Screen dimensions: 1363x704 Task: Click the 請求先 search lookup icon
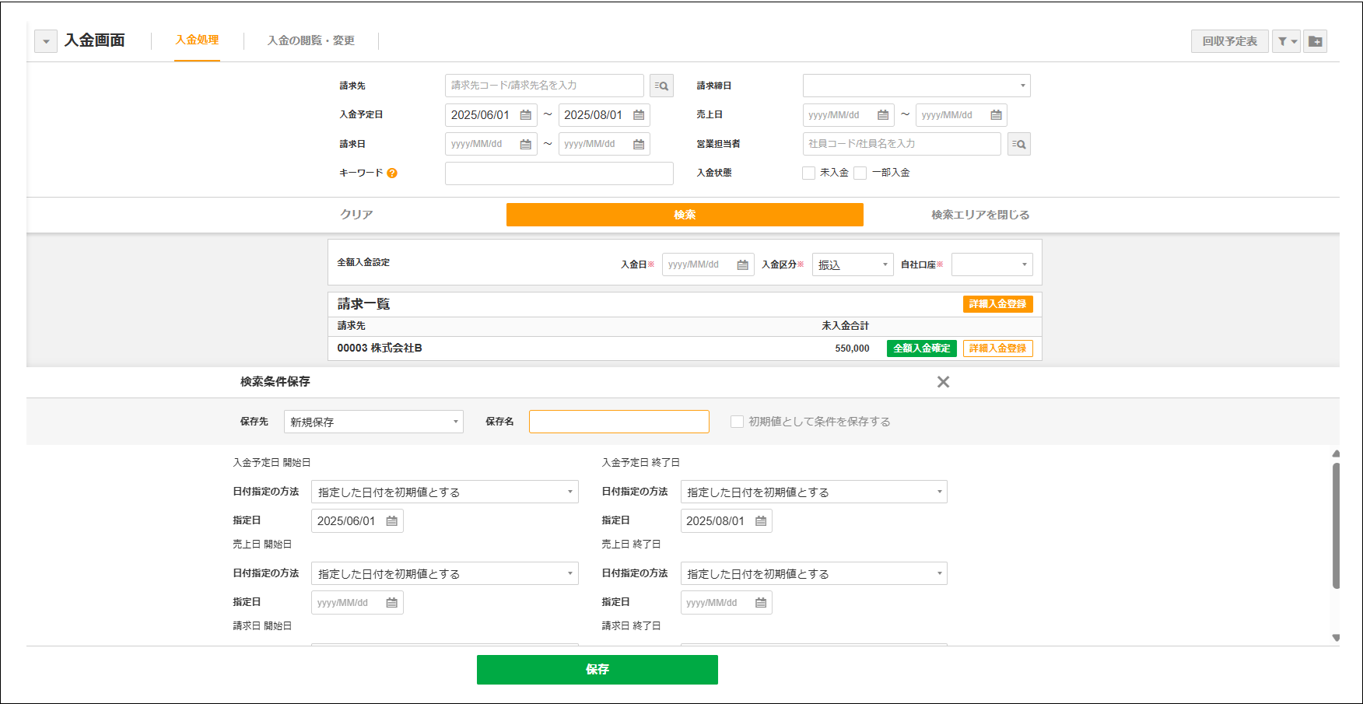[x=661, y=86]
